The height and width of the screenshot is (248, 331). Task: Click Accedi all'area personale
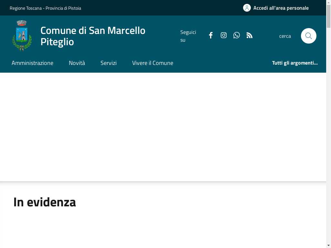pyautogui.click(x=281, y=8)
